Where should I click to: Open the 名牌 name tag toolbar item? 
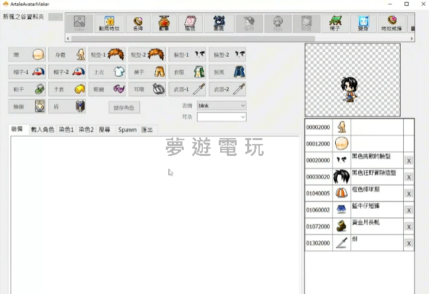coord(137,24)
